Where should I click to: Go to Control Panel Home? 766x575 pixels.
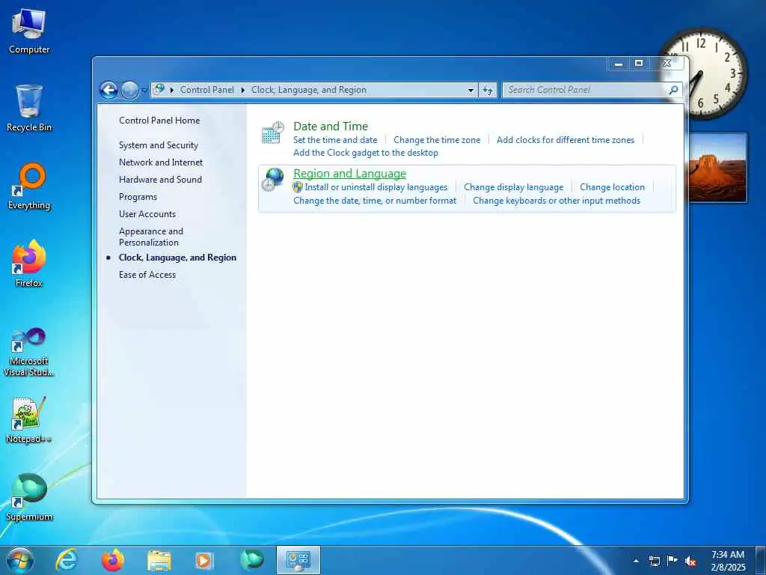click(x=159, y=121)
